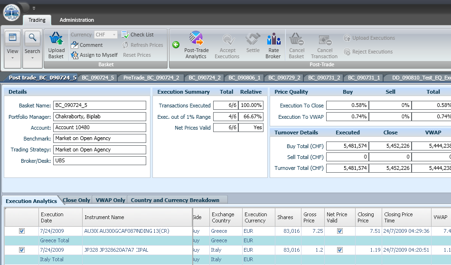The image size is (451, 265).
Task: Click the green back arrow icon
Action: (x=176, y=45)
